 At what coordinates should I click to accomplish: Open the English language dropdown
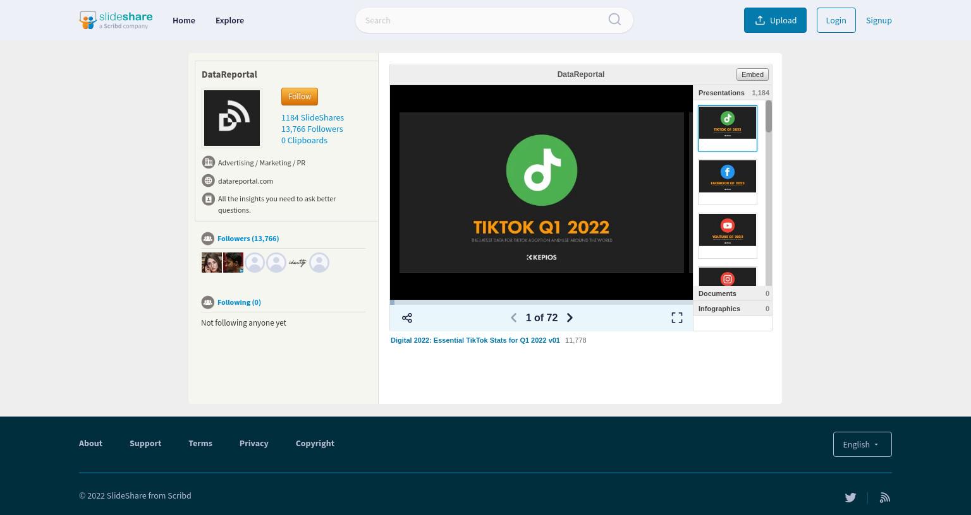click(862, 444)
